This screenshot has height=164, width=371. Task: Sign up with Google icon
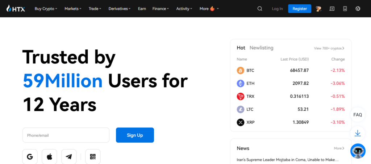coord(30,156)
